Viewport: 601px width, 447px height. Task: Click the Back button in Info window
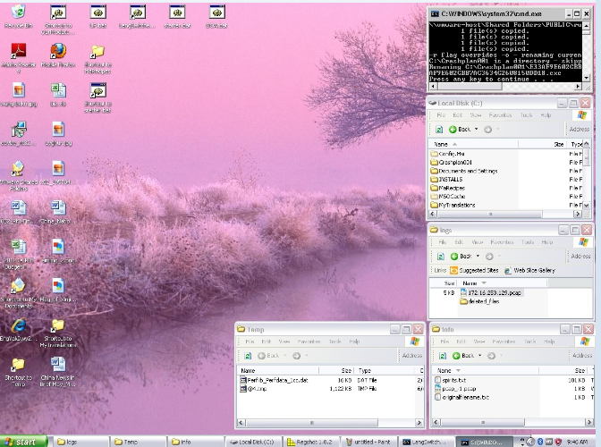click(463, 356)
